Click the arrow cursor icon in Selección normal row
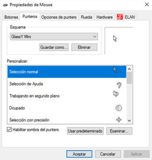This screenshot has width=152, height=160. point(115,69)
